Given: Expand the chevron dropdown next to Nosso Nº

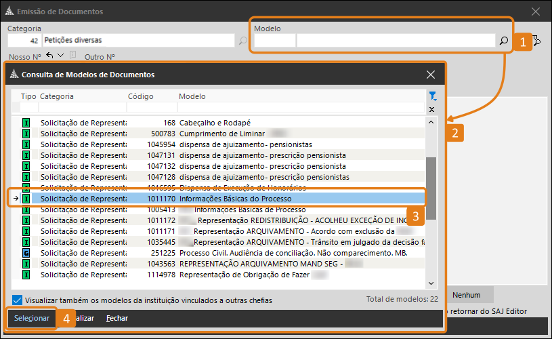Looking at the screenshot, I should tap(60, 56).
